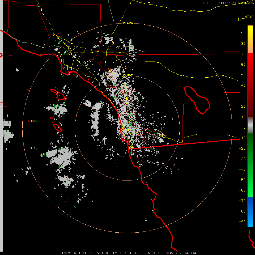Click the positive "90" knot scale label
The width and height of the screenshot is (255, 255).
(x=243, y=33)
